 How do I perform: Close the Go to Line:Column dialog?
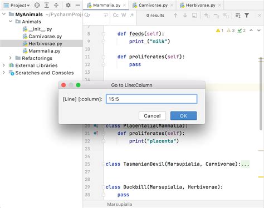[x=63, y=85]
